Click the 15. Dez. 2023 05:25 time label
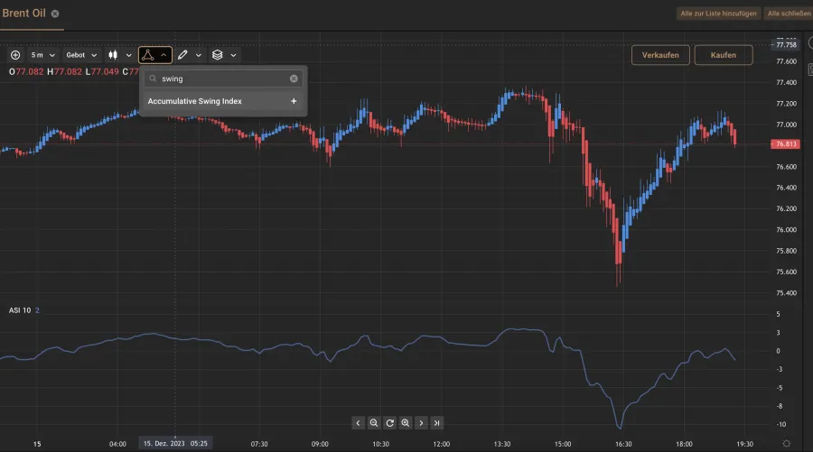813x452 pixels. coord(175,443)
